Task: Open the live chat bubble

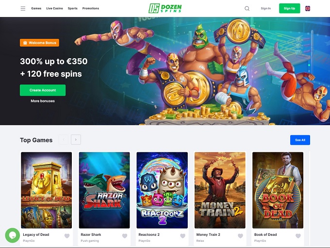Action: (x=13, y=235)
